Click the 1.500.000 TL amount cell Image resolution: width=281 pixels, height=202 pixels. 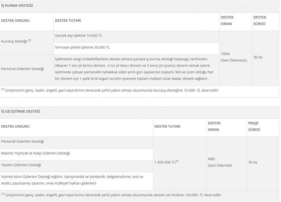click(167, 162)
